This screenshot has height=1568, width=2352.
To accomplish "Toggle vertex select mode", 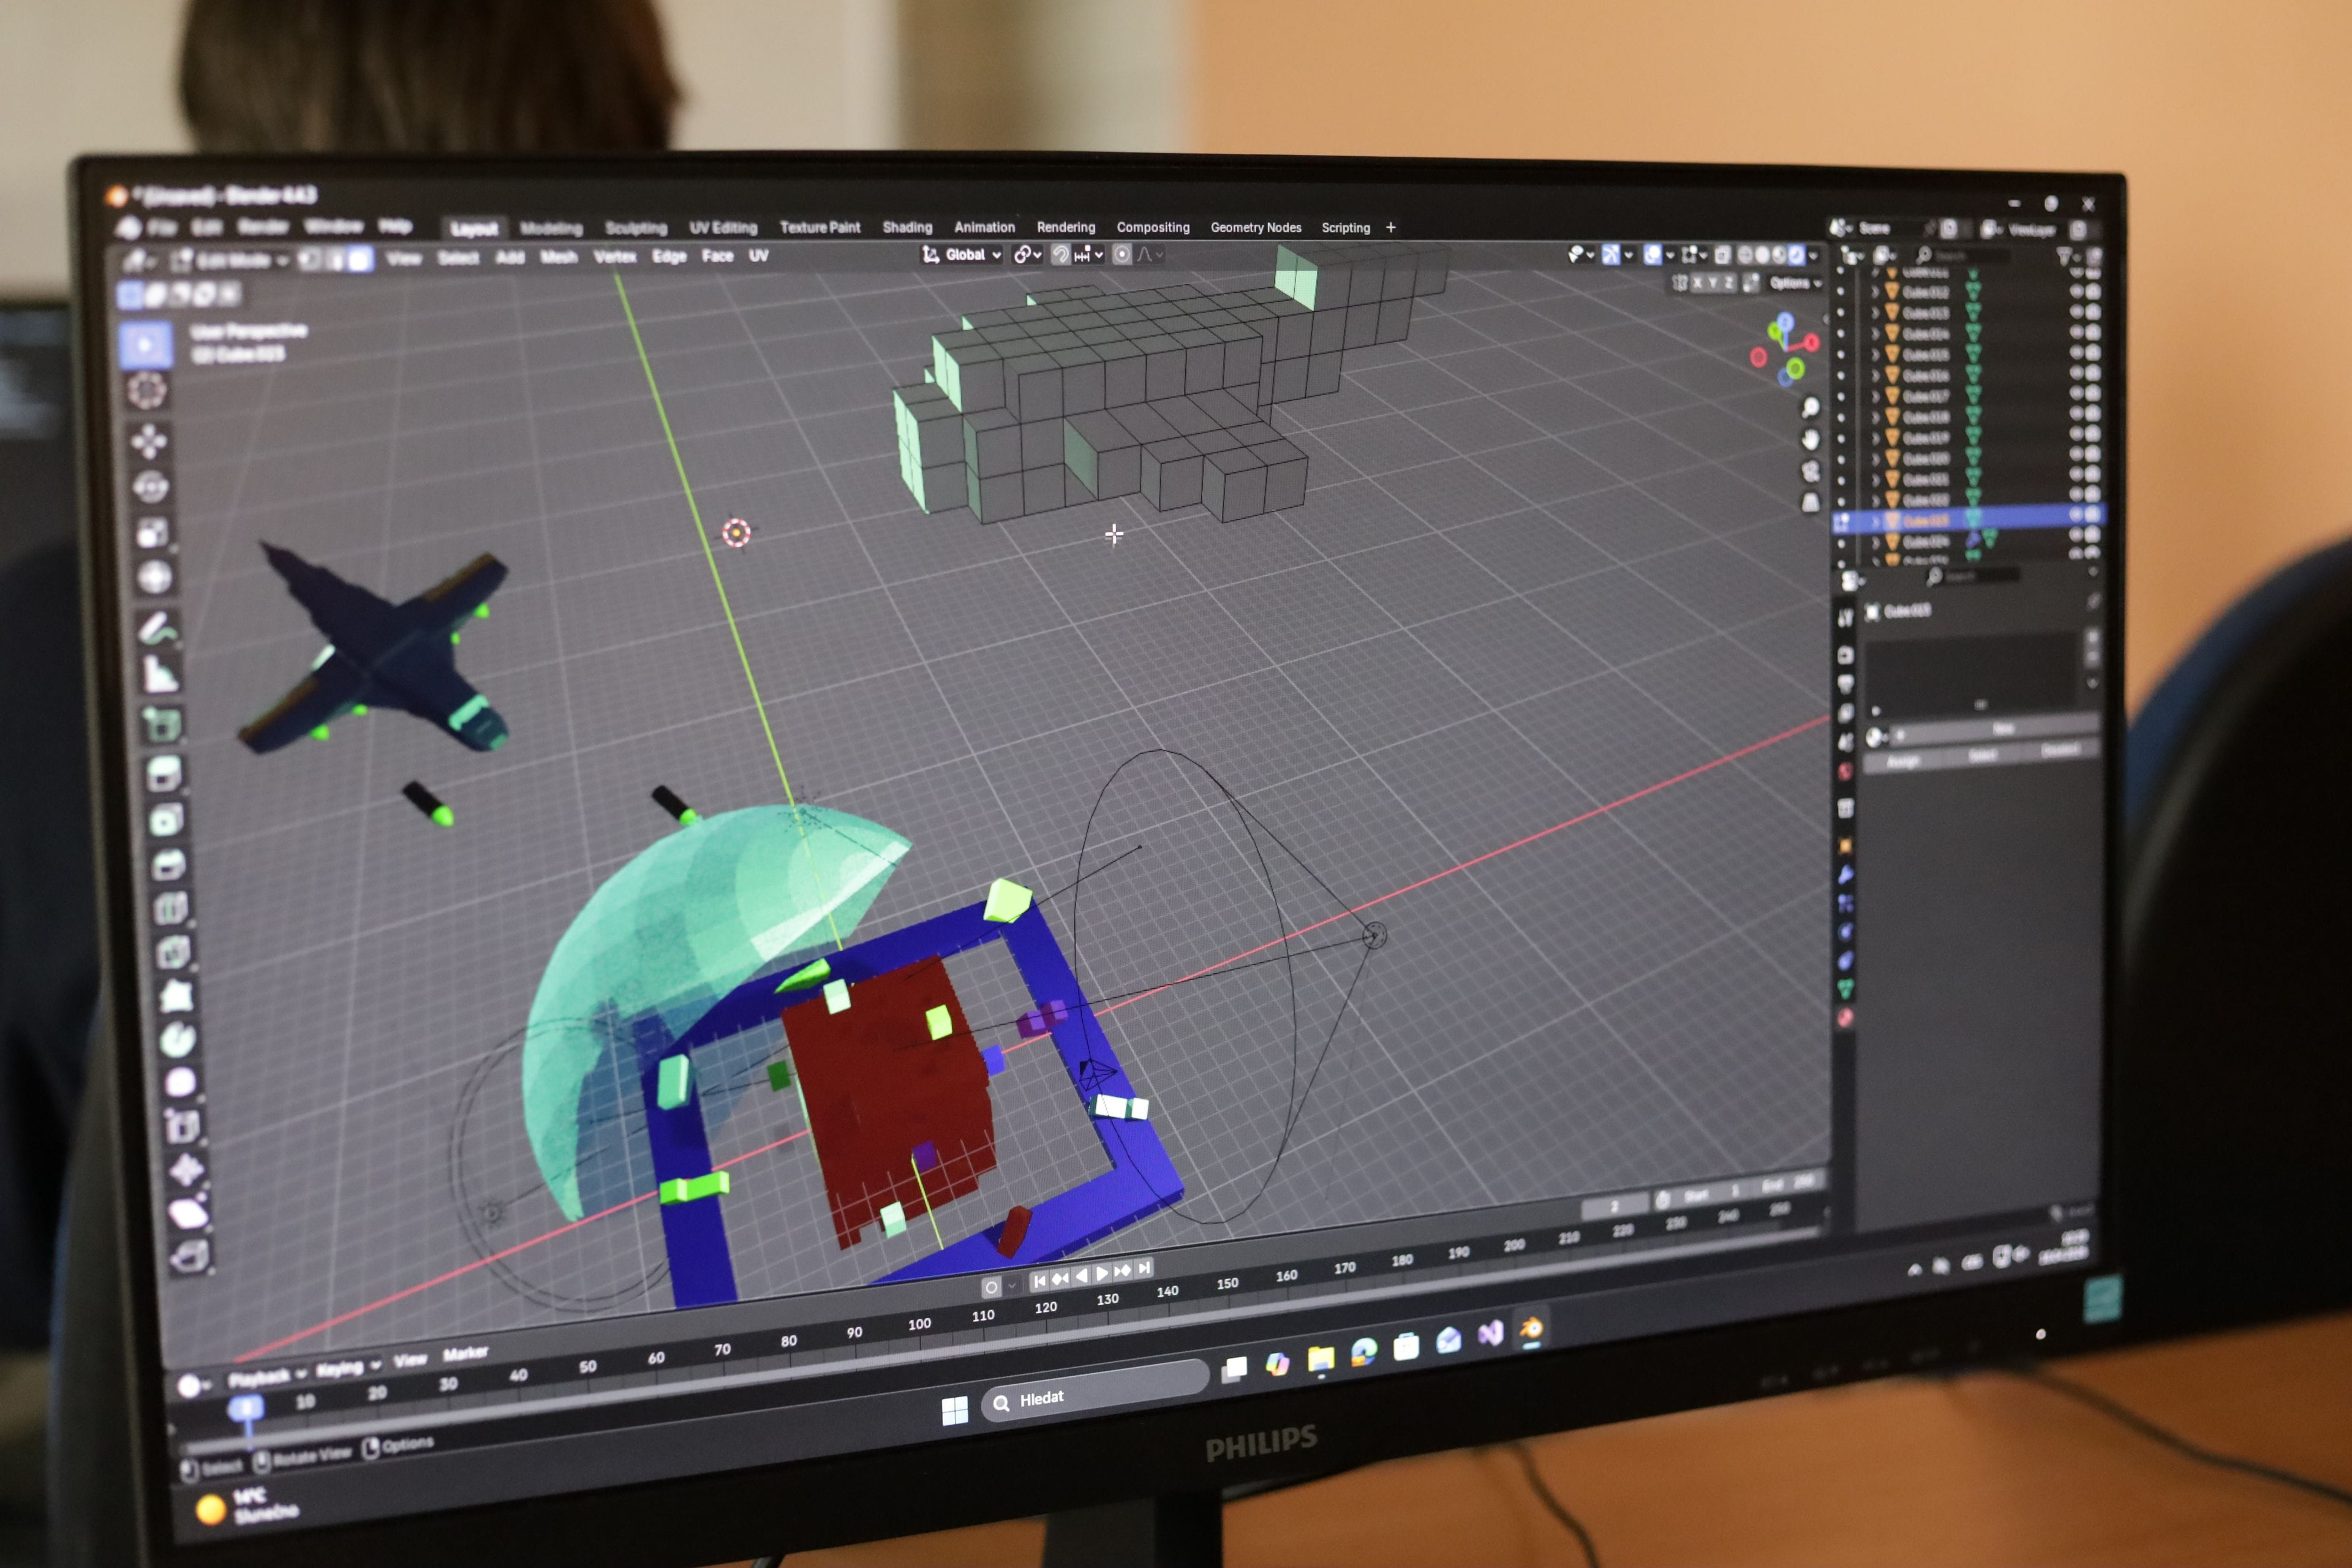I will pyautogui.click(x=310, y=260).
